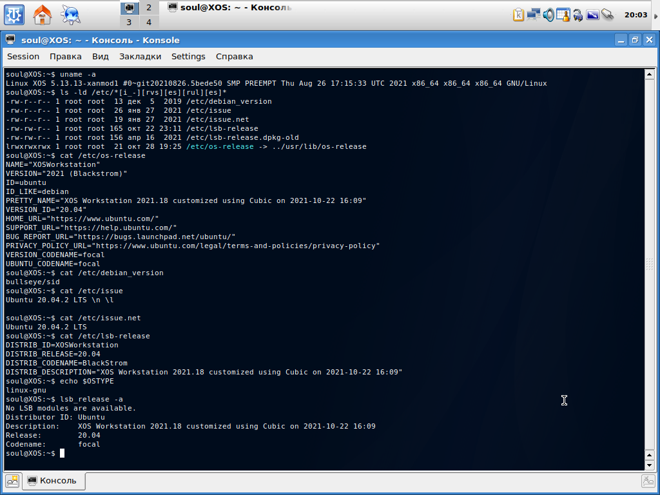Click the 20:03 panel clock
The image size is (660, 495).
click(x=636, y=15)
